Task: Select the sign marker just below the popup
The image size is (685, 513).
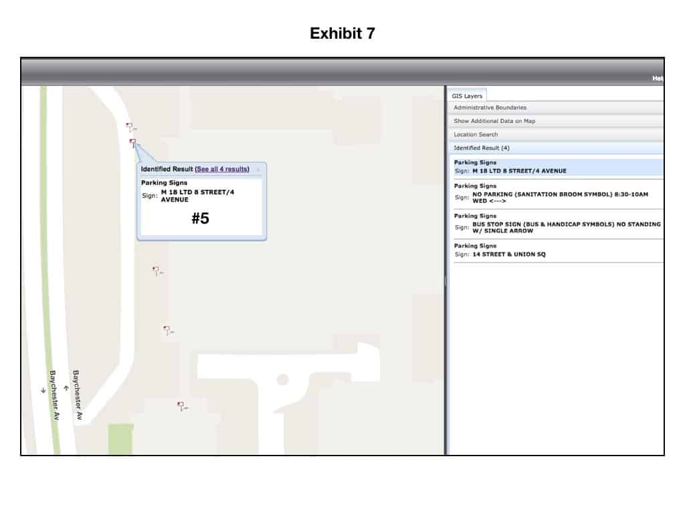Action: pyautogui.click(x=156, y=271)
